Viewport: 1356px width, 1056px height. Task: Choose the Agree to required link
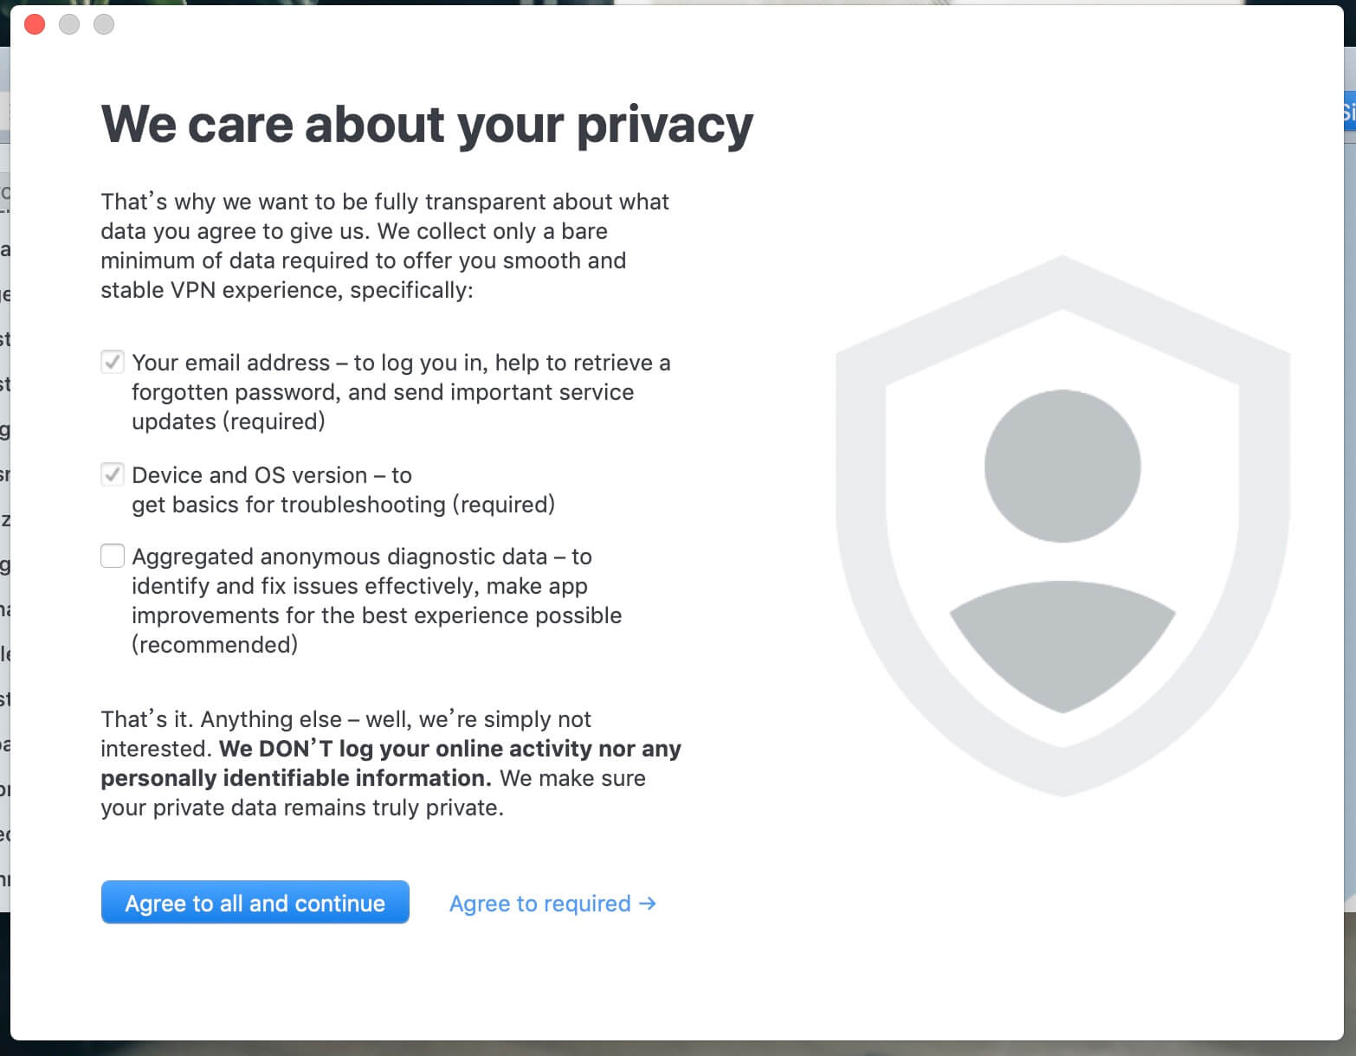pyautogui.click(x=539, y=904)
